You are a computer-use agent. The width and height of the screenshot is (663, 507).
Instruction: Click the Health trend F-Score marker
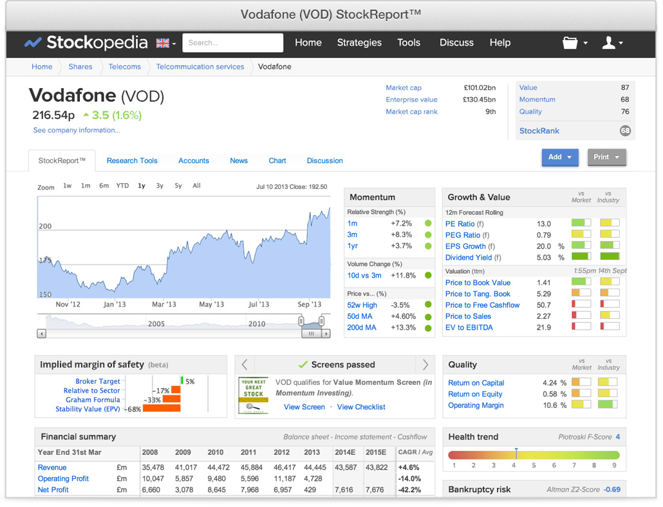click(x=516, y=454)
